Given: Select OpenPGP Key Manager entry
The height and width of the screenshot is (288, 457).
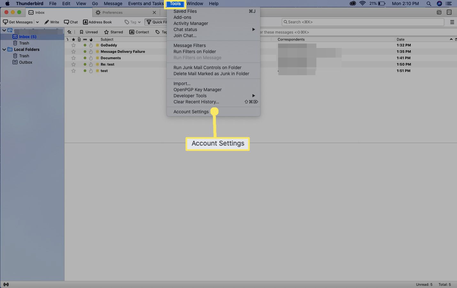Looking at the screenshot, I should (x=198, y=90).
